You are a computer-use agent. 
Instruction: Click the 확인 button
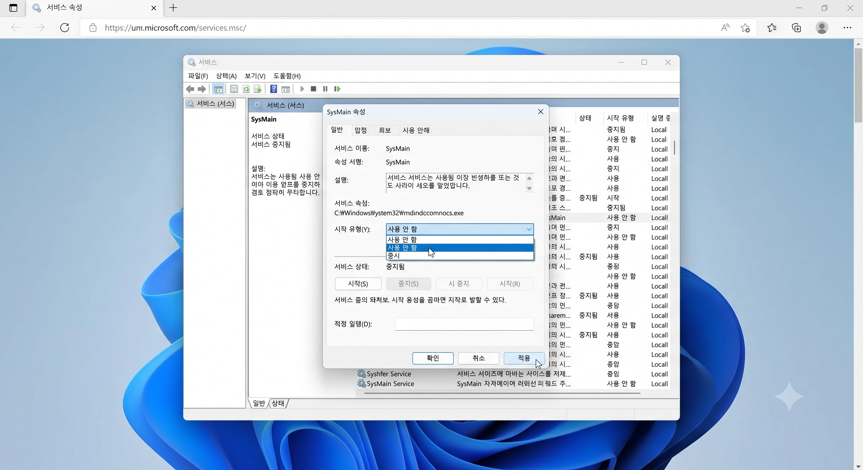click(x=432, y=358)
